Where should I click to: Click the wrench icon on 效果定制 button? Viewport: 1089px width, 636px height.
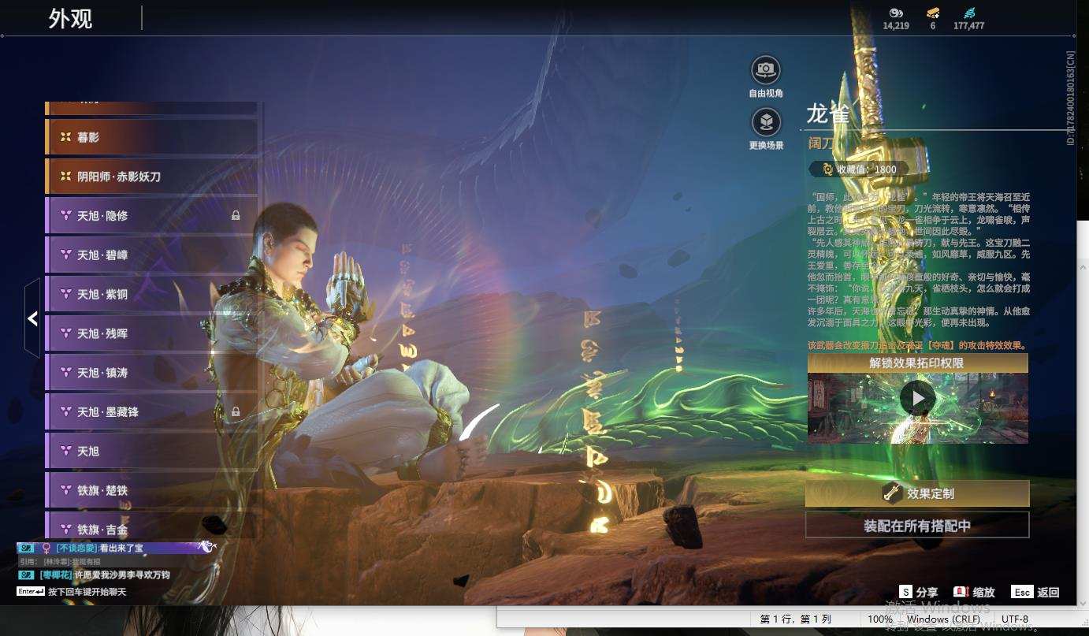coord(892,493)
